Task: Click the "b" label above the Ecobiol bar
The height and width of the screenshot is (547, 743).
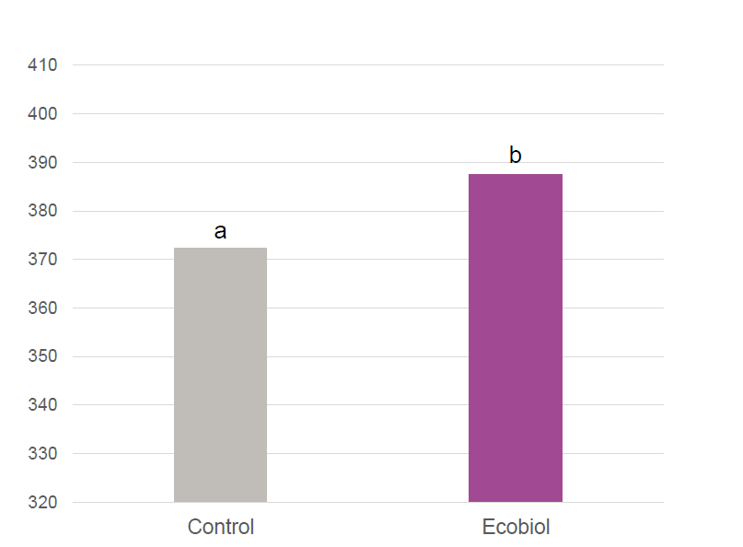Action: 515,156
